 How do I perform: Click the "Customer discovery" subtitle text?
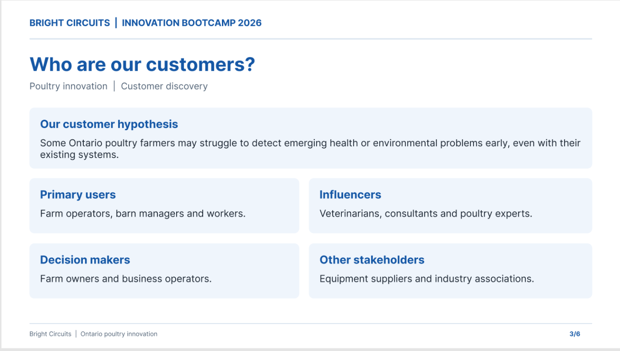[x=164, y=86]
